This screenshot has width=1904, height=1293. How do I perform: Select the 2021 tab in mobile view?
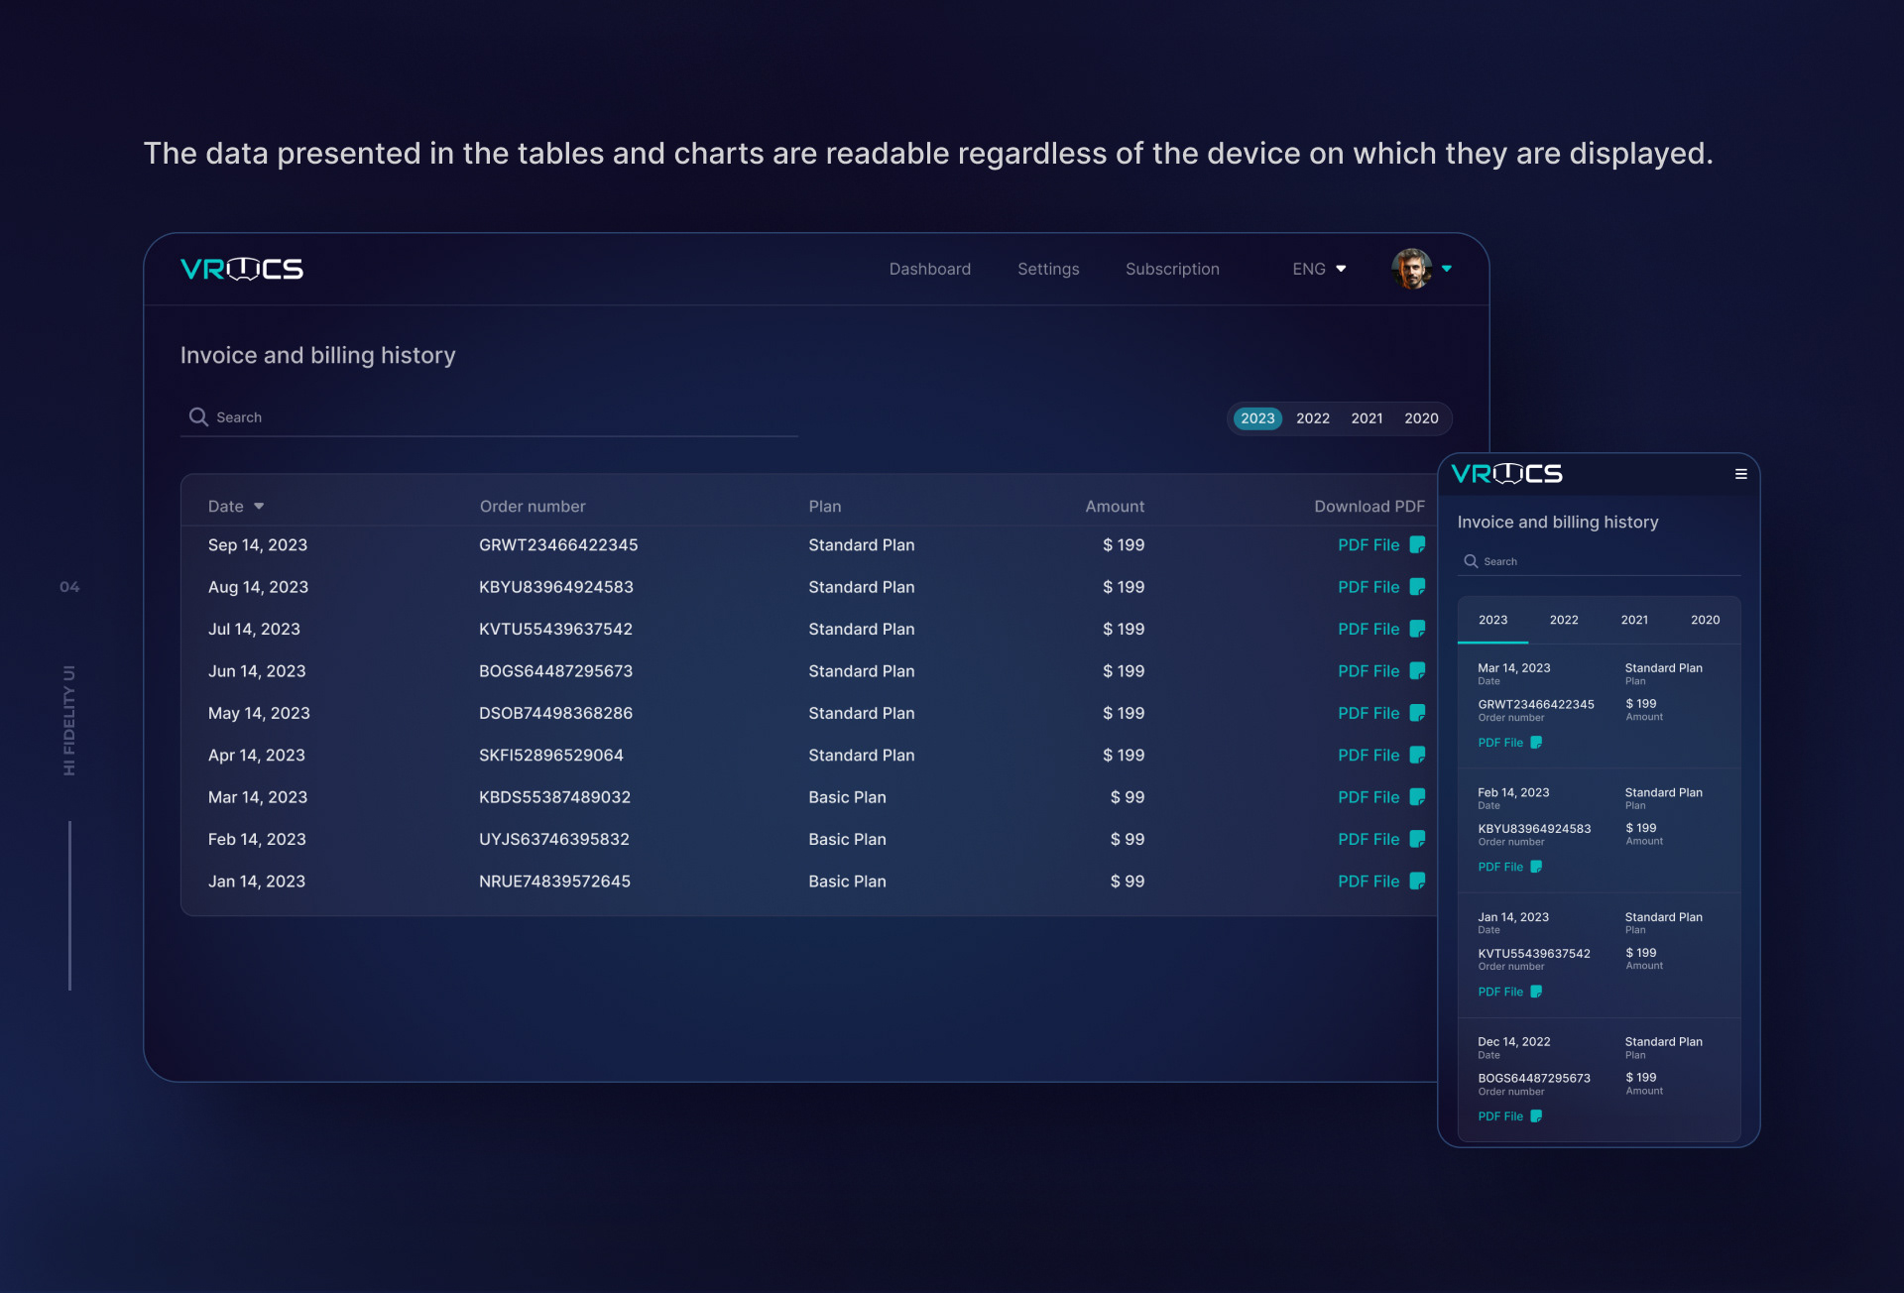pos(1633,620)
